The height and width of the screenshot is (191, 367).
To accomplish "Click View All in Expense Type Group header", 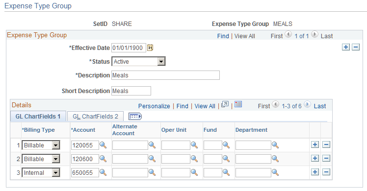I will tap(245, 36).
